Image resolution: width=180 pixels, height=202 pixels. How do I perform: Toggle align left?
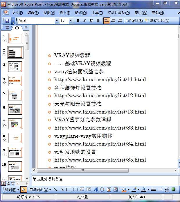click(x=107, y=21)
